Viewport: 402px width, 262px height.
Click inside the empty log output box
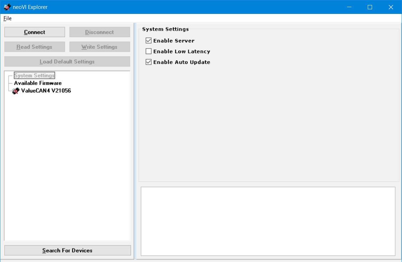[x=268, y=221]
